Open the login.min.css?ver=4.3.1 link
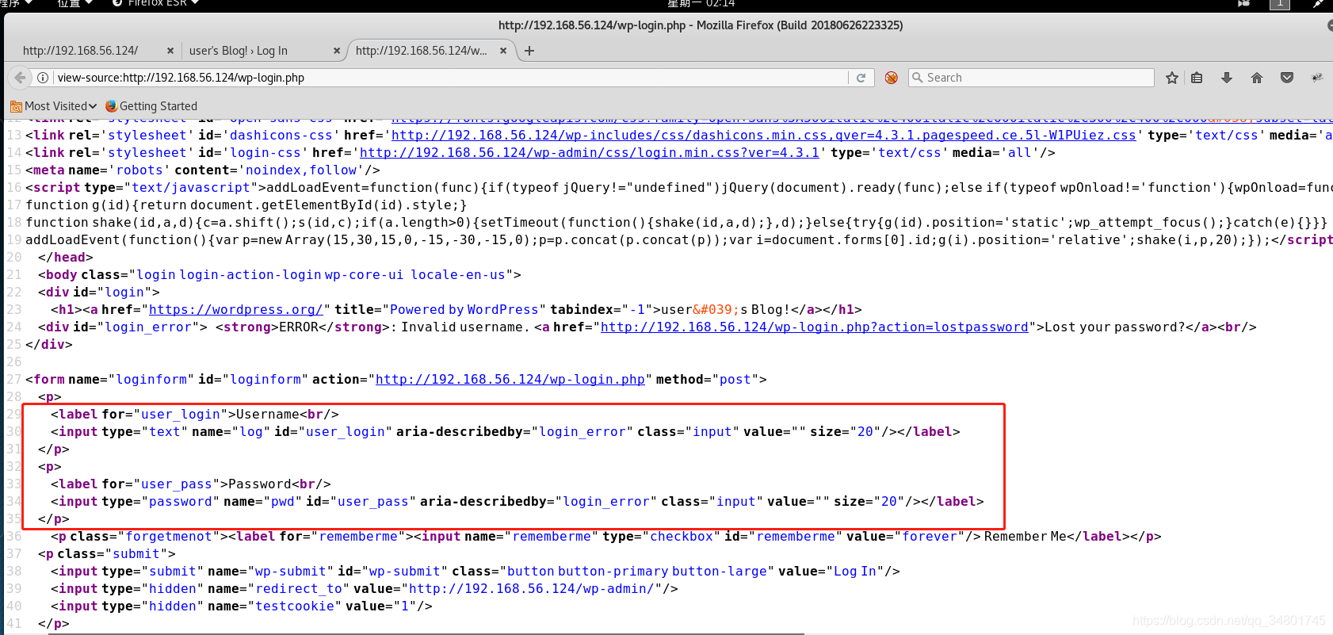This screenshot has width=1333, height=635. (x=590, y=153)
